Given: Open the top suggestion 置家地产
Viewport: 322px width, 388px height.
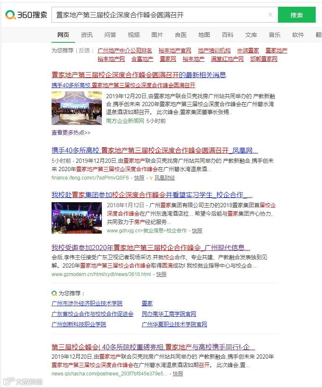Looking at the screenshot, I should 276,50.
